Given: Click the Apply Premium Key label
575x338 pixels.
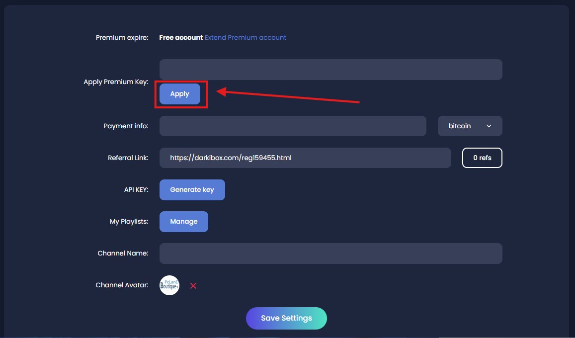Looking at the screenshot, I should point(116,82).
